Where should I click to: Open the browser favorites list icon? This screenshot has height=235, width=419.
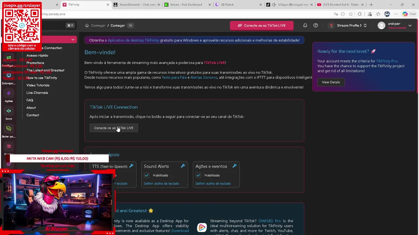point(378,14)
